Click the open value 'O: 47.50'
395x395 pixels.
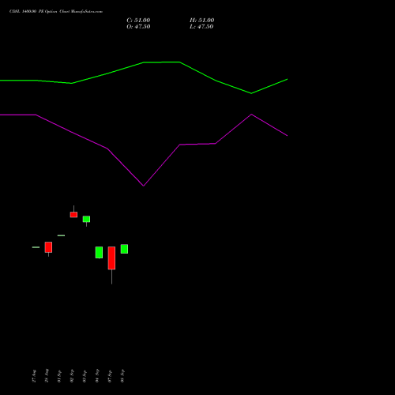[138, 27]
